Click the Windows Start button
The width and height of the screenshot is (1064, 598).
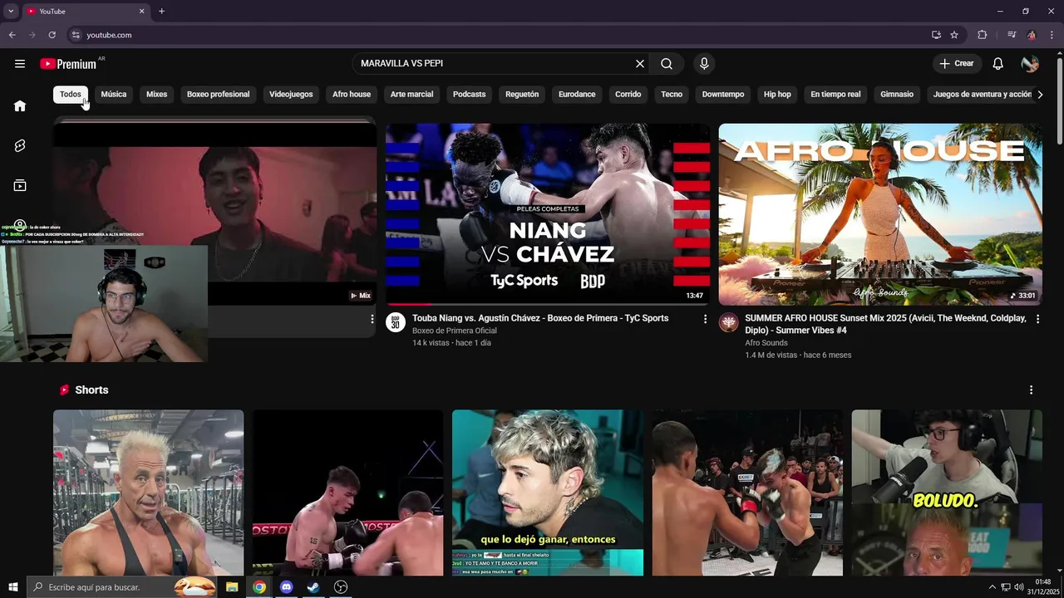click(12, 587)
